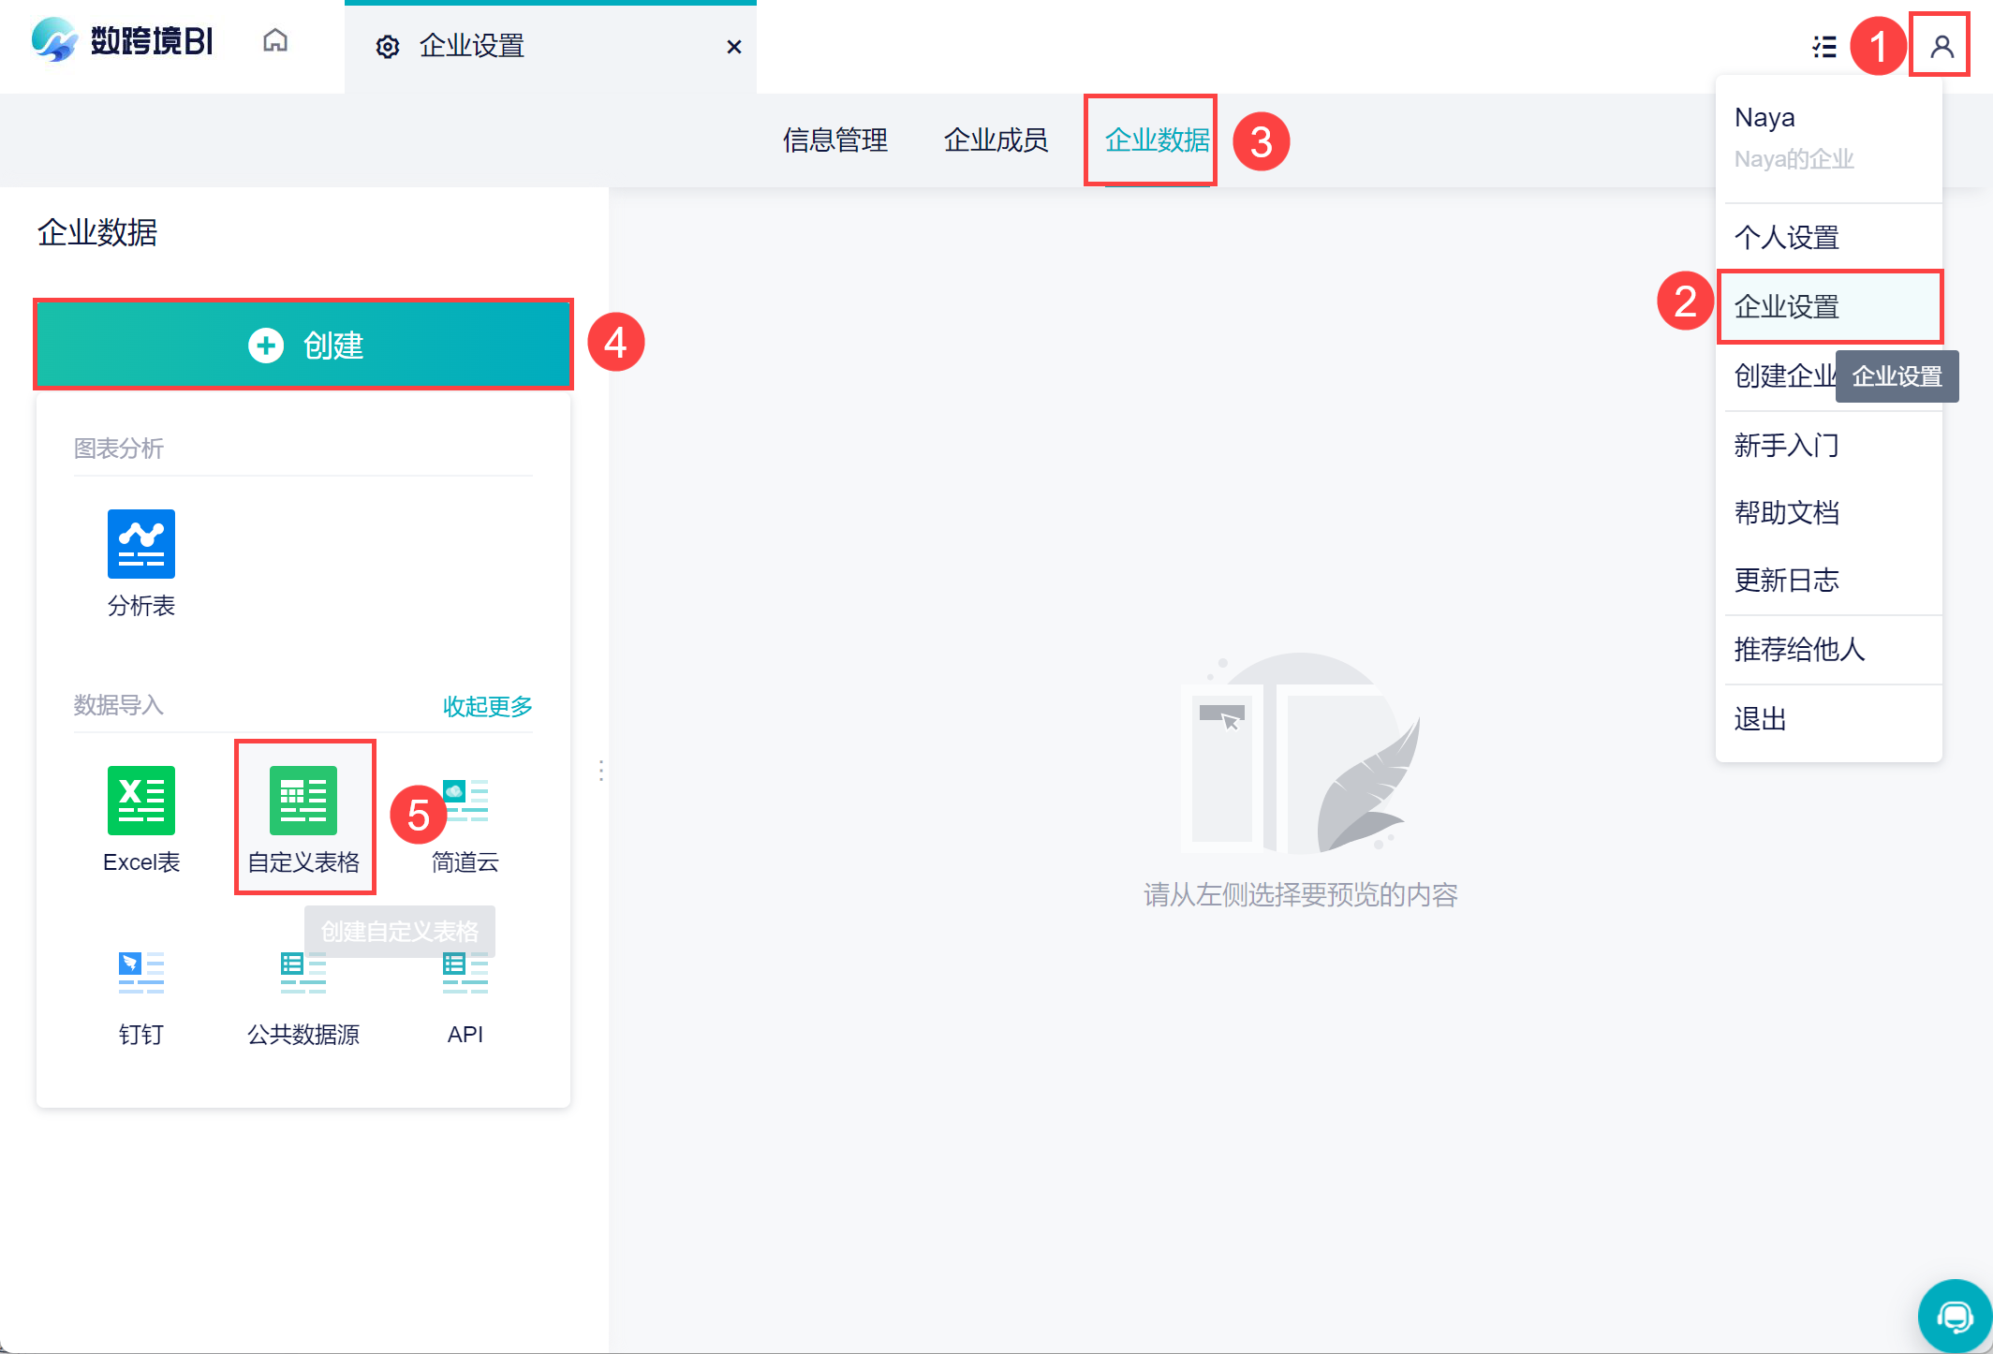Screen dimensions: 1993x1354
Task: Open the user profile icon menu
Action: 1941,46
